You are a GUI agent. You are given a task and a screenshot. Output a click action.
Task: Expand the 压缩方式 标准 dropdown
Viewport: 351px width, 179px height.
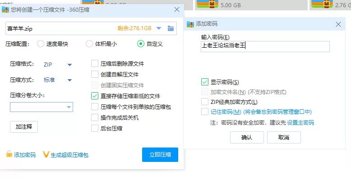click(x=69, y=80)
